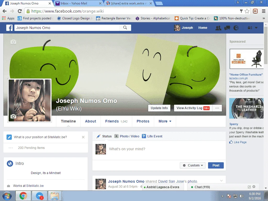Open the Notifications globe icon

point(236,28)
